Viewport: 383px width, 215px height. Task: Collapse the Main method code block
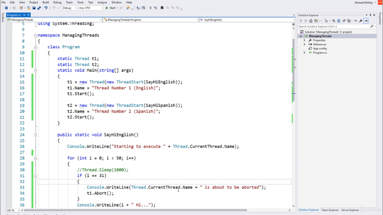[36, 71]
